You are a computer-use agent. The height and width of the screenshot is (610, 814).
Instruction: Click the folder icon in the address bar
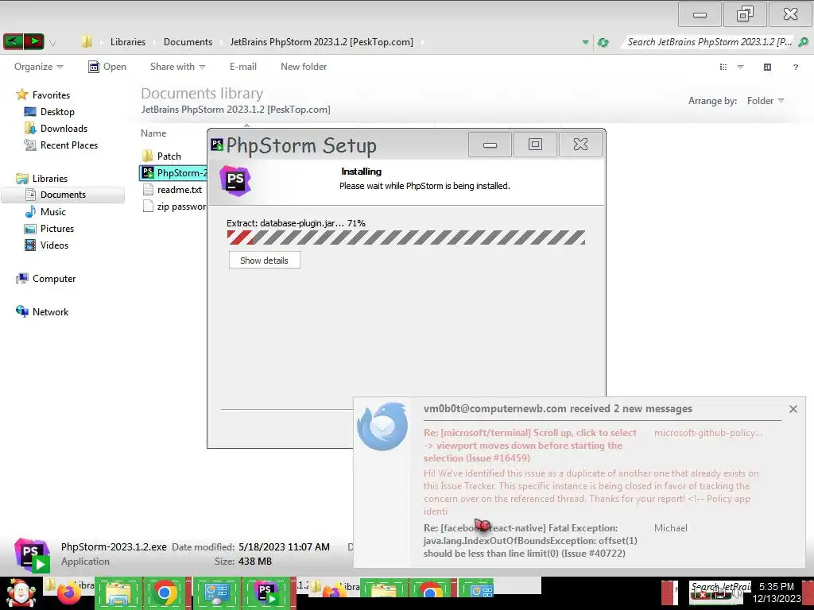coord(87,41)
